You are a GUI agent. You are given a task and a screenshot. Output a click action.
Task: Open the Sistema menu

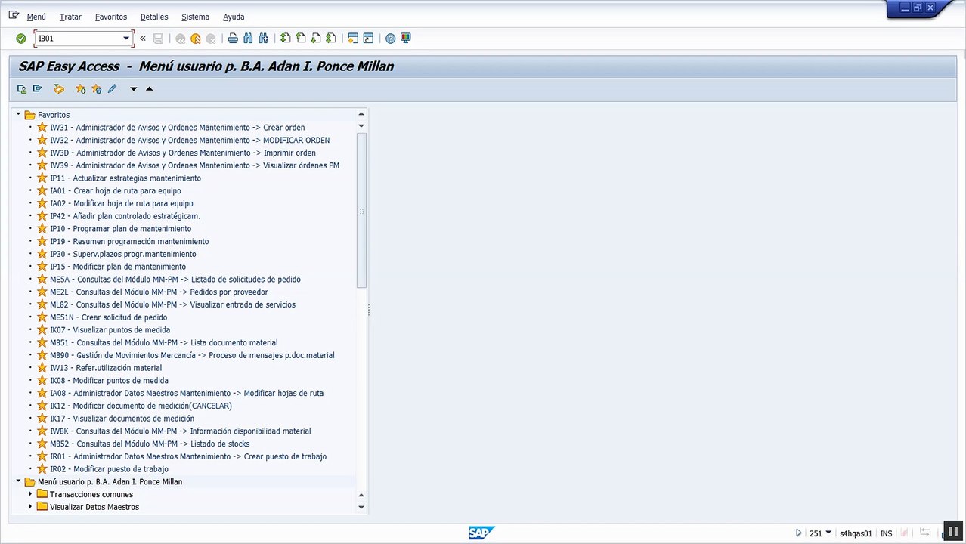196,17
